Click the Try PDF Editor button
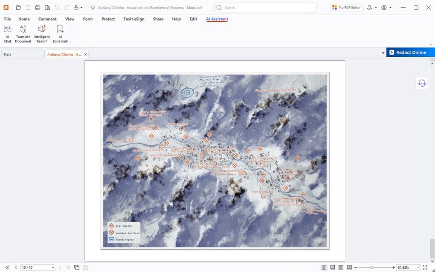 [347, 8]
